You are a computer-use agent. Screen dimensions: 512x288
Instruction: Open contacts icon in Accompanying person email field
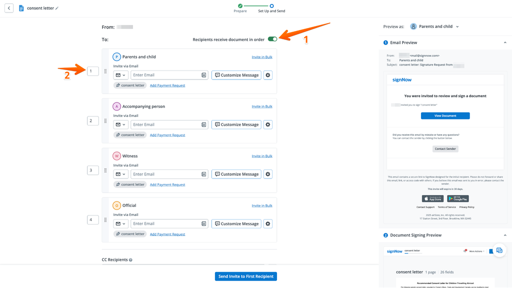[204, 124]
